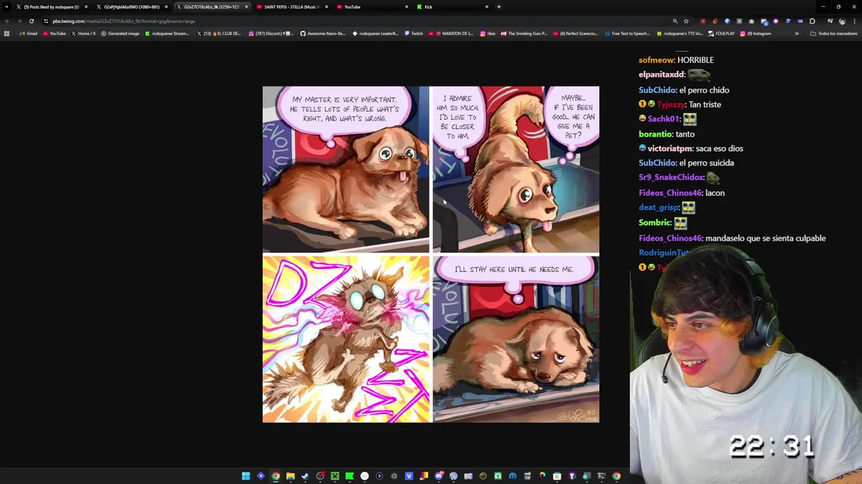Screen dimensions: 862x484
Task: Click the zoom magnifier icon in address bar
Action: (x=675, y=21)
